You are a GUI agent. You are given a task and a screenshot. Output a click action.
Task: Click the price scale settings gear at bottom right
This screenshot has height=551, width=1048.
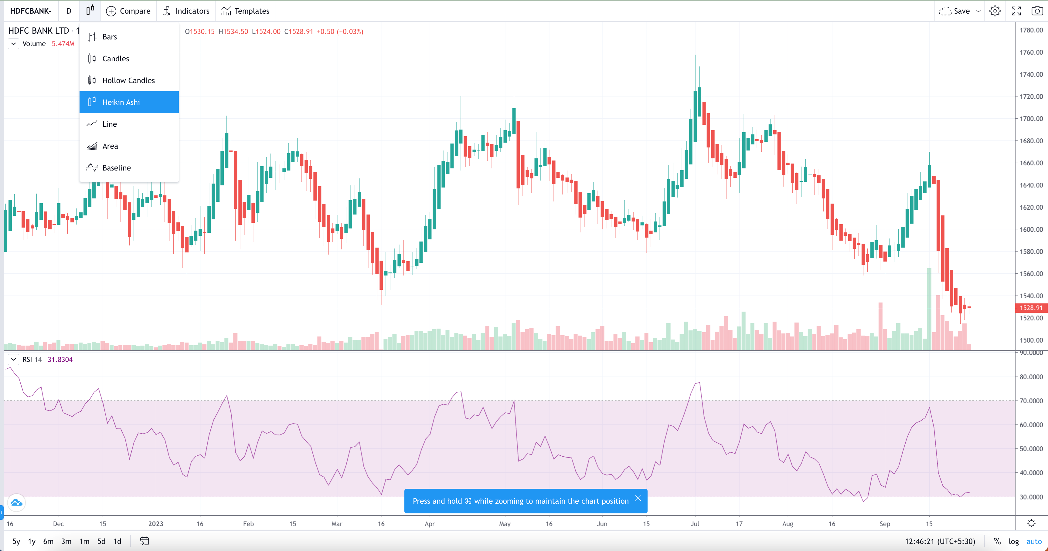[x=1031, y=523]
